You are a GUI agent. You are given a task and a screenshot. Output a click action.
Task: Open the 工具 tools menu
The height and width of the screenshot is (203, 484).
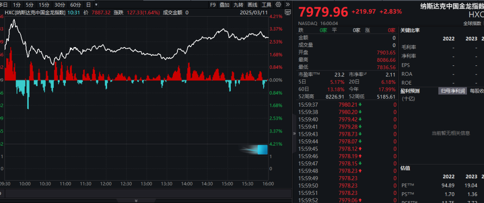pyautogui.click(x=266, y=4)
